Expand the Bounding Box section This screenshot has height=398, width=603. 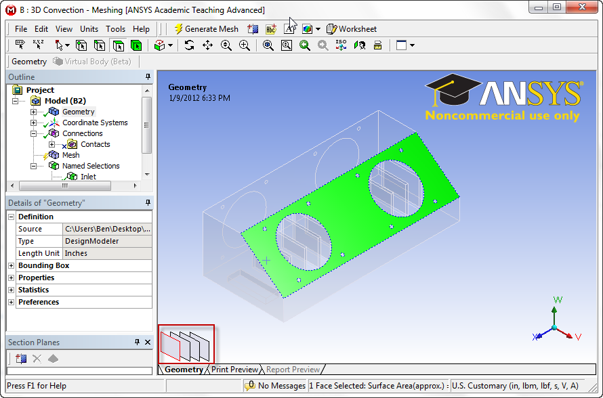(x=11, y=265)
